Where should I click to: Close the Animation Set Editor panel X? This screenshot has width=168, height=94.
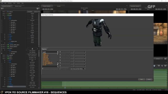tap(39, 6)
